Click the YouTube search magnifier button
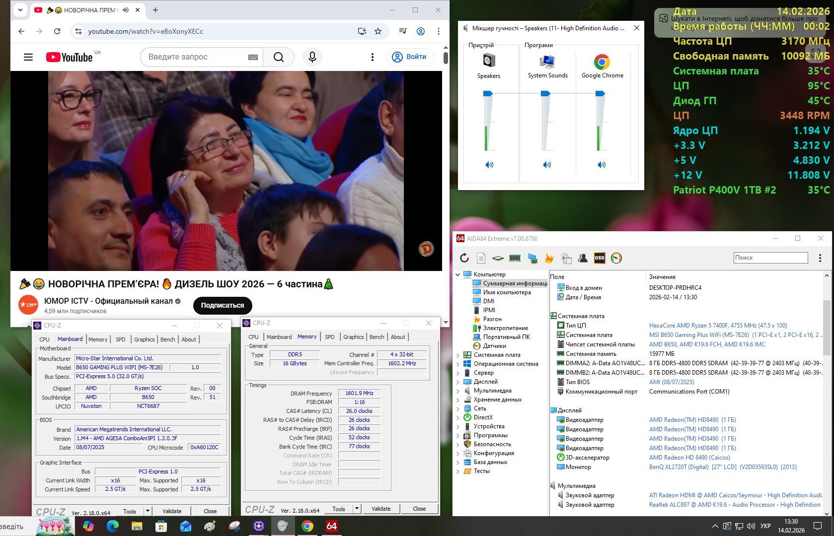This screenshot has height=536, width=834. click(279, 57)
